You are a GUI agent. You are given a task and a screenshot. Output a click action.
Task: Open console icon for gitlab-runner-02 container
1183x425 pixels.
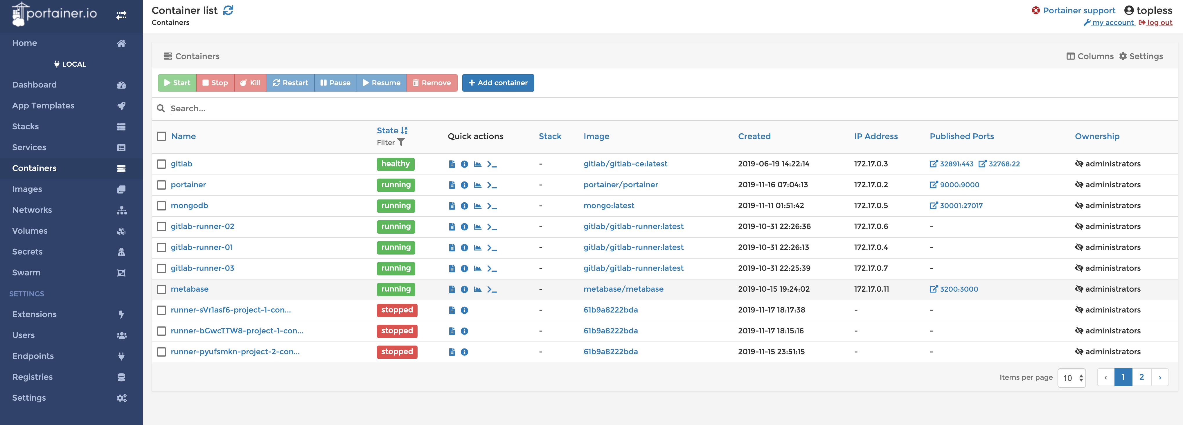pyautogui.click(x=492, y=227)
